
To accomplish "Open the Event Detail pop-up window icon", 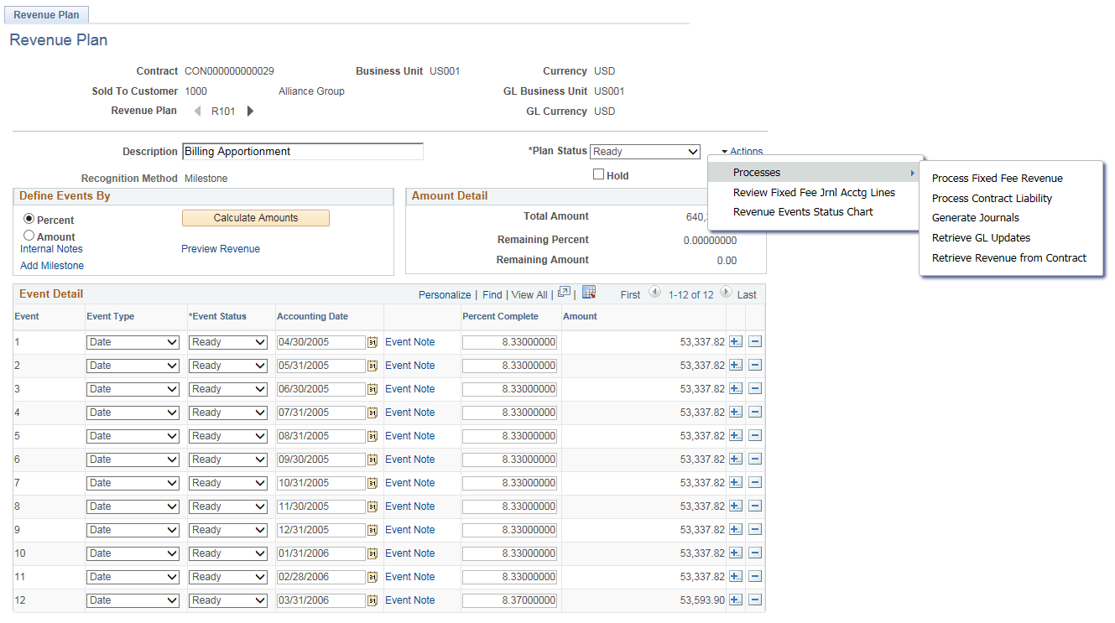I will coord(563,293).
